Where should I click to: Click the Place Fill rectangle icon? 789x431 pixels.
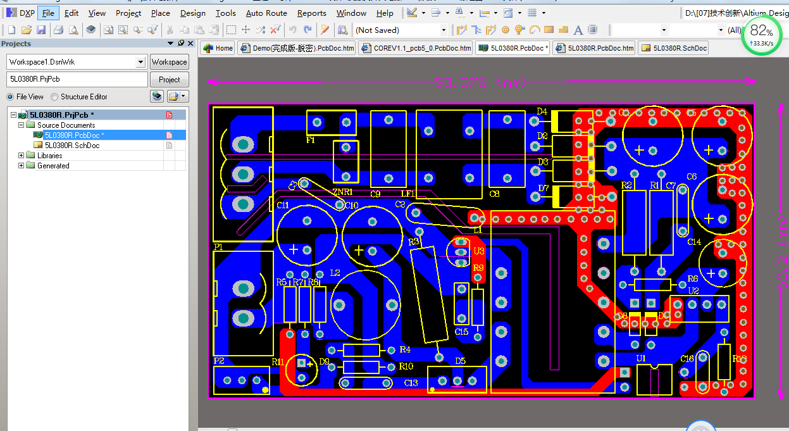point(549,30)
